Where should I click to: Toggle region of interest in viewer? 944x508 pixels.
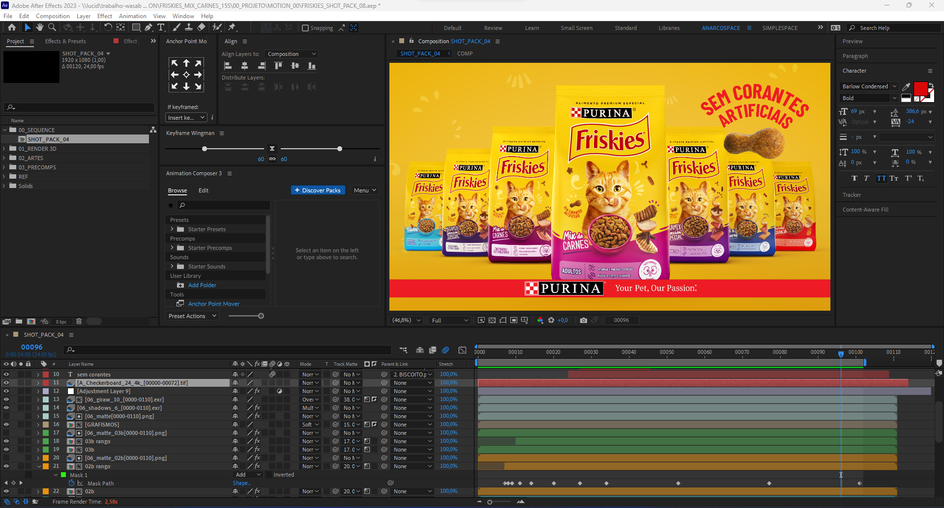(514, 321)
